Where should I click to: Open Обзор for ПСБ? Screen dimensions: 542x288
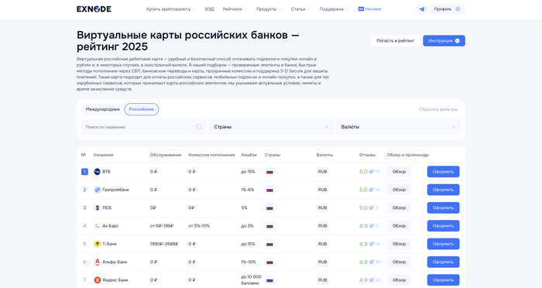click(x=399, y=207)
